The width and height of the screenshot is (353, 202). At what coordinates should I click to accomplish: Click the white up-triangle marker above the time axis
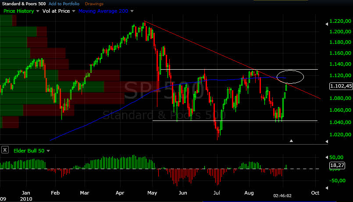[x=291, y=141]
